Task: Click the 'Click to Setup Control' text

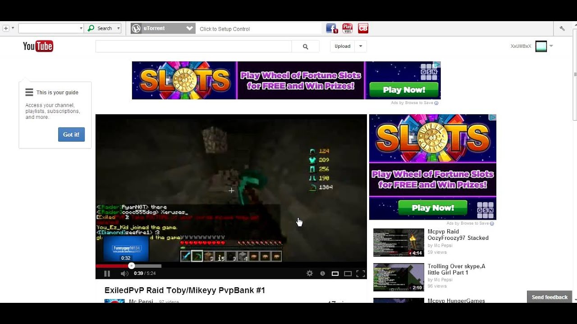Action: pos(224,29)
